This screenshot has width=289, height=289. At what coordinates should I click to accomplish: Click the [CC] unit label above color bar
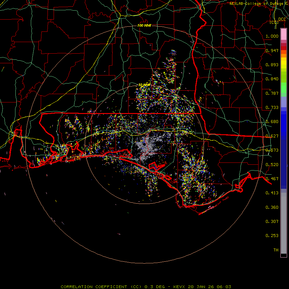(x=274, y=22)
